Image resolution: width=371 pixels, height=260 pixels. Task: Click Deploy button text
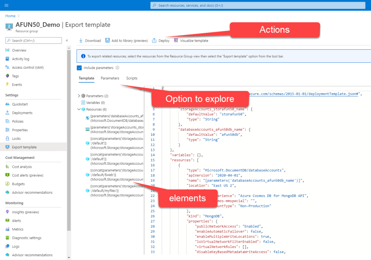(164, 41)
